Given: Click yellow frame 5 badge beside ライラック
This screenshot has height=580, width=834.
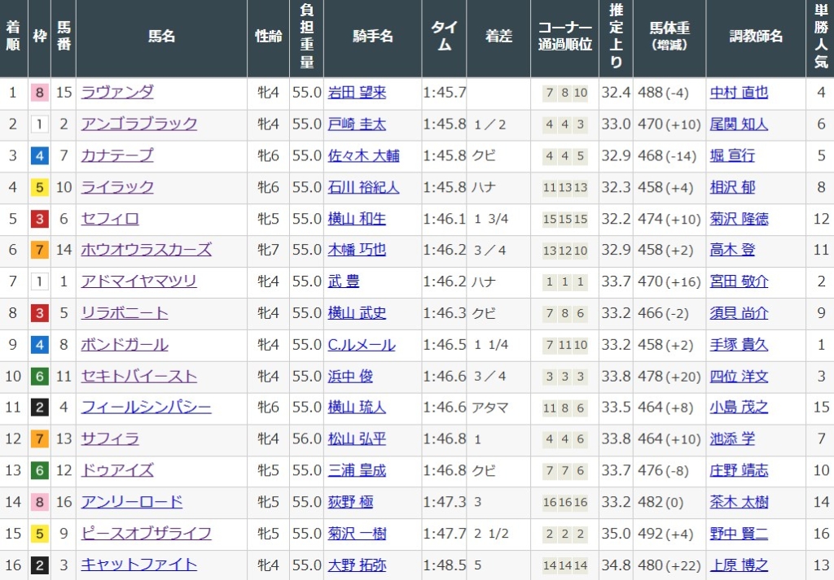Looking at the screenshot, I should coord(39,187).
